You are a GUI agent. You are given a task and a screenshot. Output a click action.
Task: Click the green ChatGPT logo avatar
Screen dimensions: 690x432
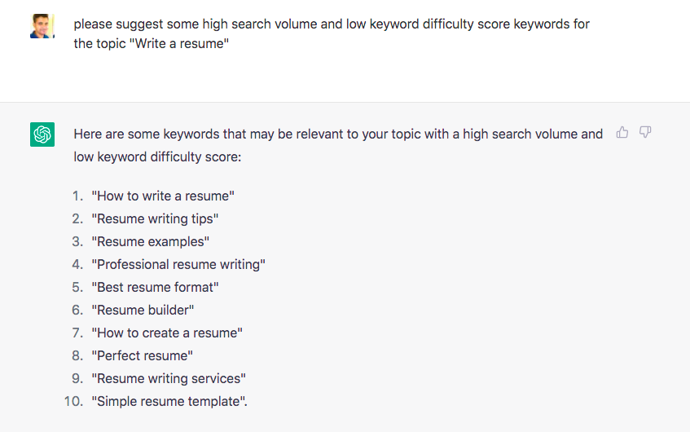[42, 134]
